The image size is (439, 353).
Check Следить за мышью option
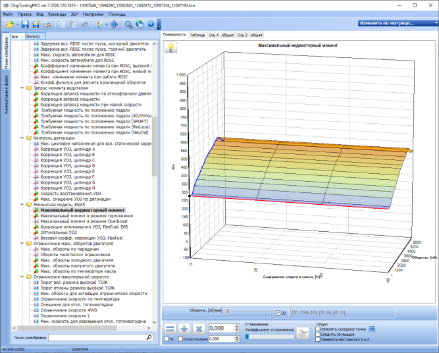click(x=318, y=334)
